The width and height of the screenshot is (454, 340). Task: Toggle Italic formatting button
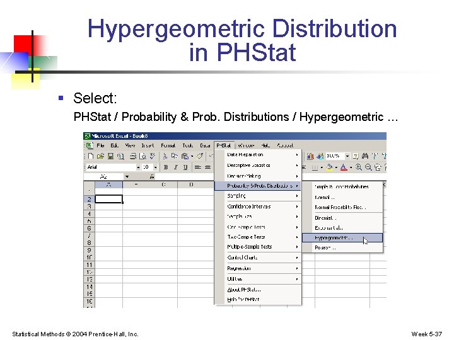tap(175, 167)
